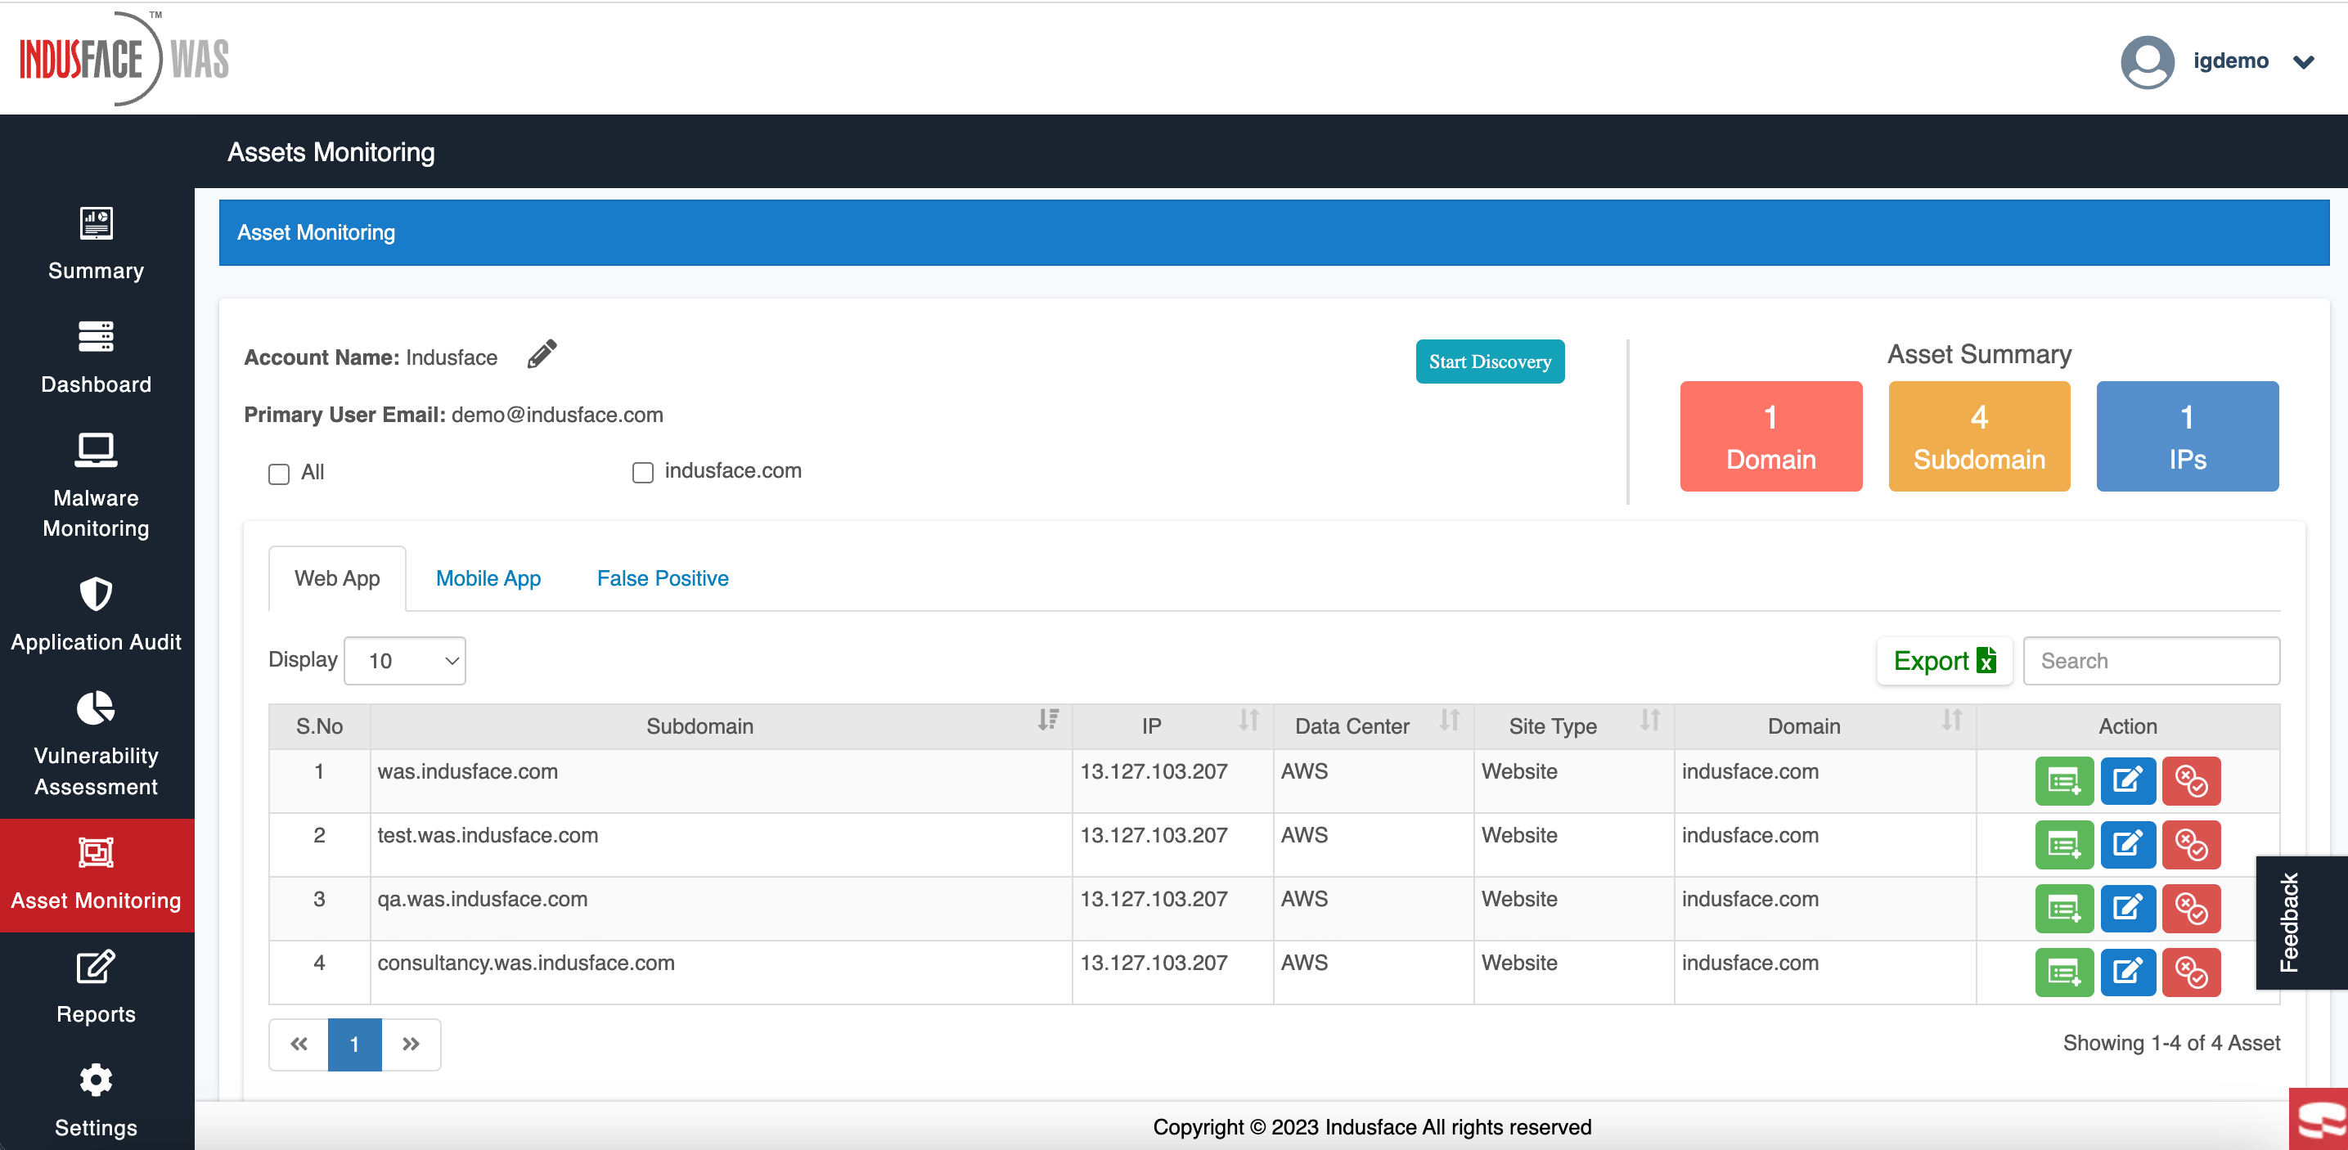Screen dimensions: 2348x1150
Task: Sort by Domain column
Action: (x=1951, y=721)
